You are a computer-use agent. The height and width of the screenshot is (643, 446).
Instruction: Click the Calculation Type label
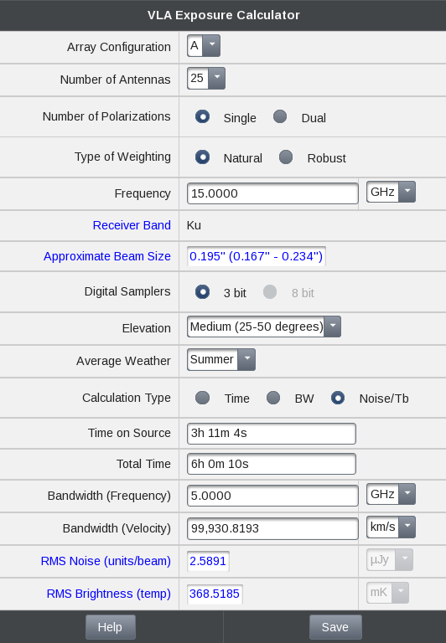coord(127,398)
